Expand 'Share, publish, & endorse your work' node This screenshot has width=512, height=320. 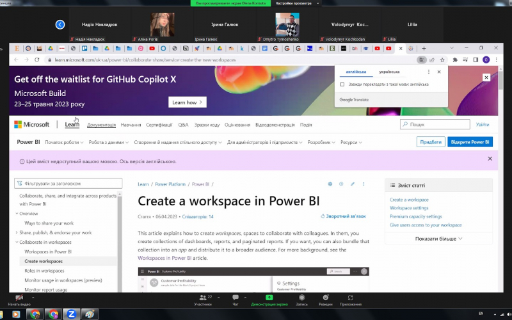click(x=17, y=232)
